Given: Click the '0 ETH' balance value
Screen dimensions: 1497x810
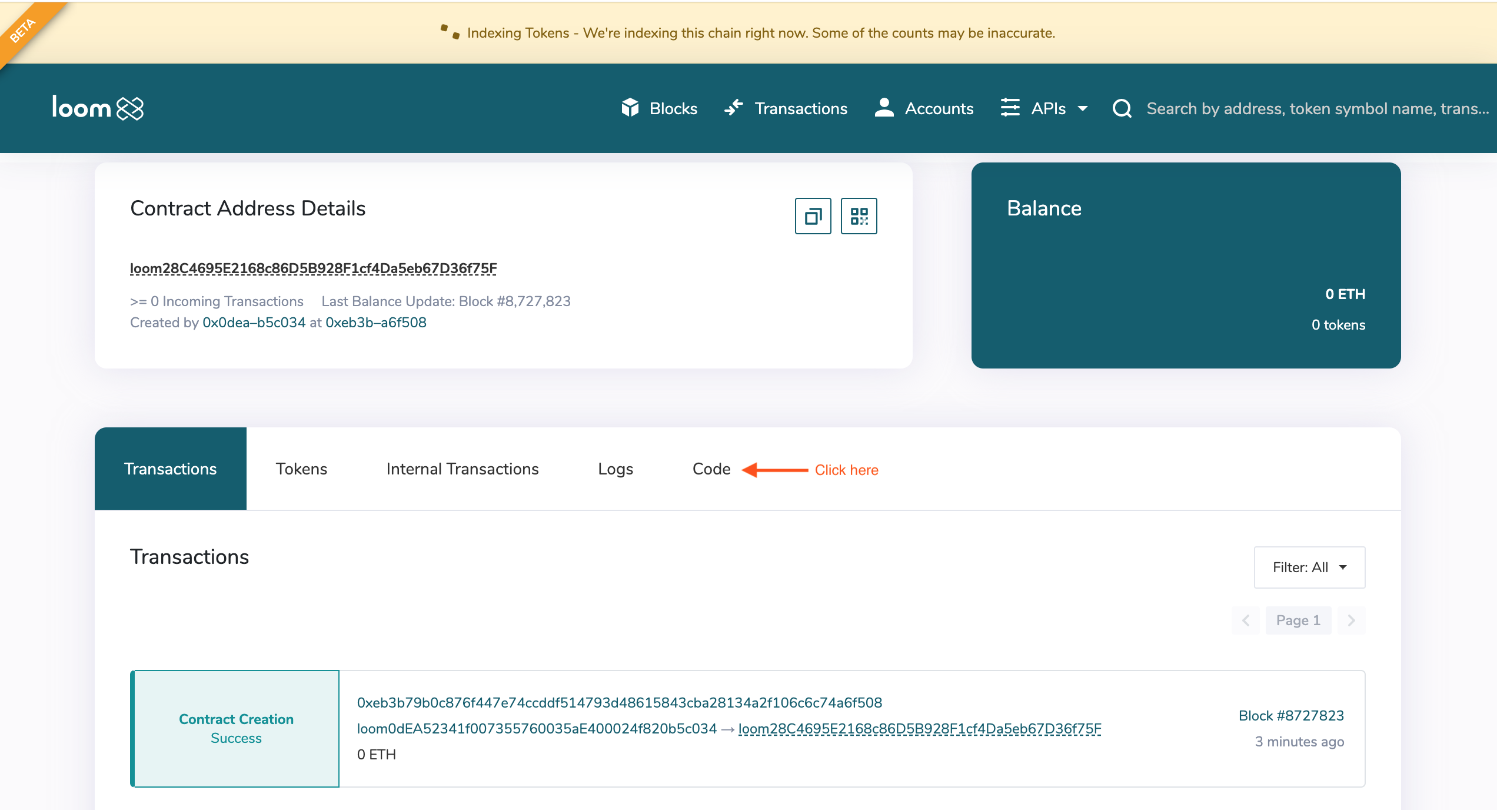Looking at the screenshot, I should click(x=1345, y=294).
